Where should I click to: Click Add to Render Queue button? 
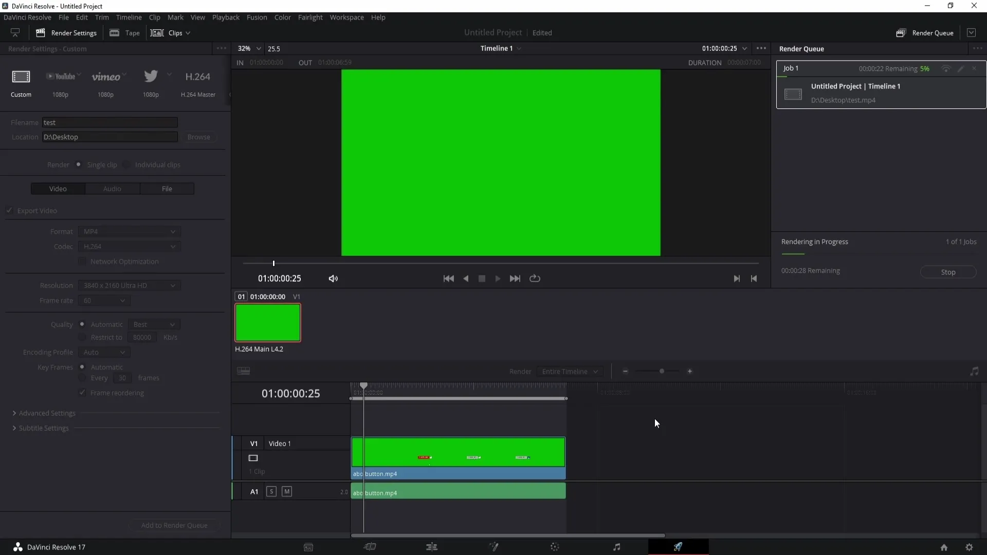click(x=174, y=525)
